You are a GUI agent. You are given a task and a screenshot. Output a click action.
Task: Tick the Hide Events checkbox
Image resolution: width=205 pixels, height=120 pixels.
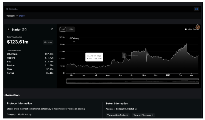coord(186,29)
